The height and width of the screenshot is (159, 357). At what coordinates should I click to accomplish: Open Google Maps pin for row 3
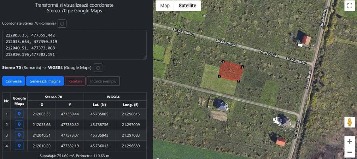point(19,135)
